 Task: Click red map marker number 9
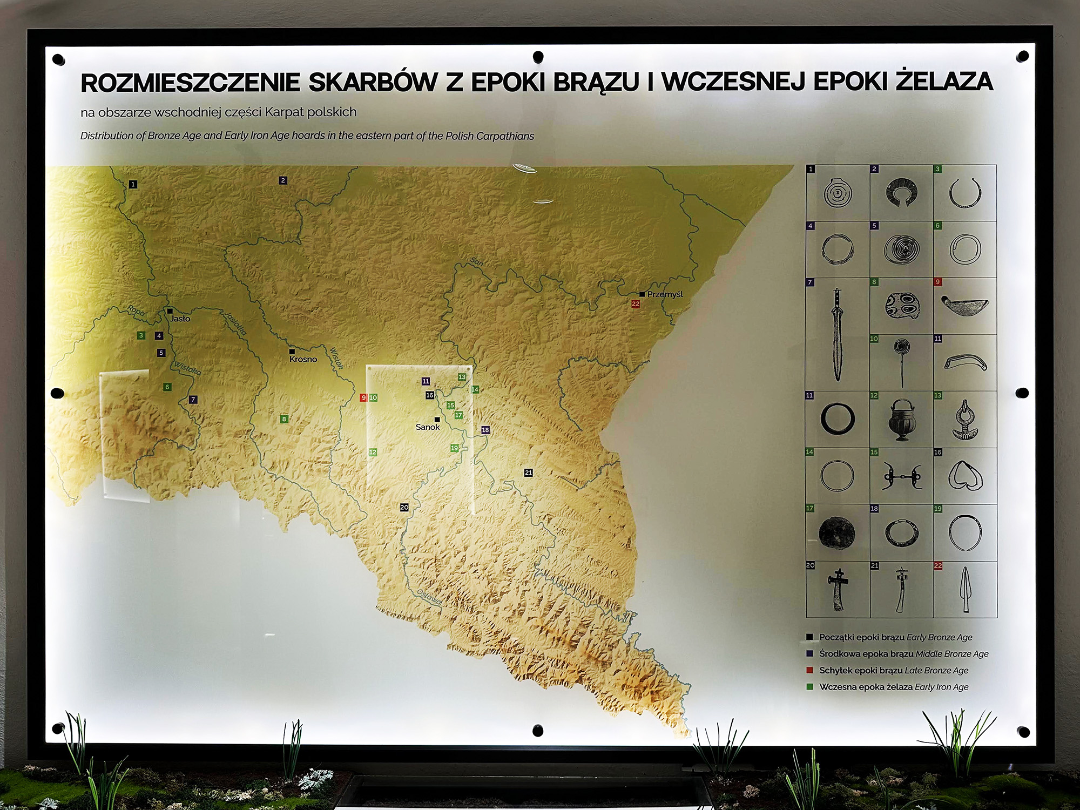(363, 398)
